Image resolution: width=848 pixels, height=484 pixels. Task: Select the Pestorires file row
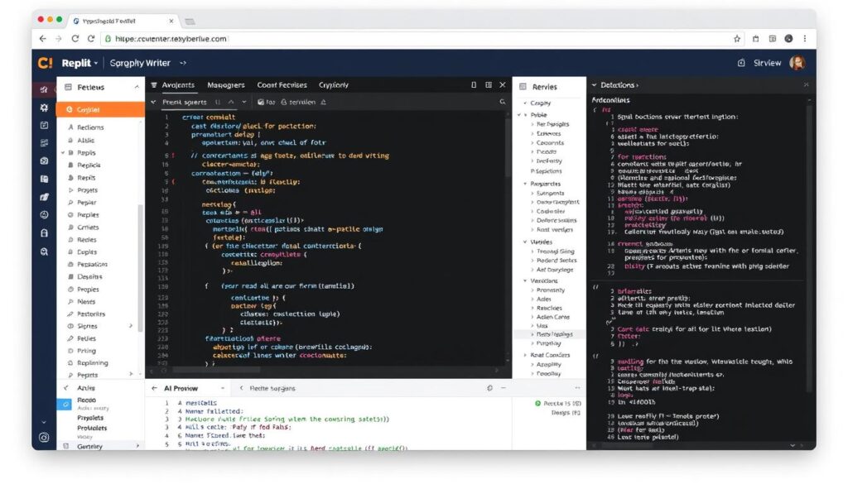(91, 314)
